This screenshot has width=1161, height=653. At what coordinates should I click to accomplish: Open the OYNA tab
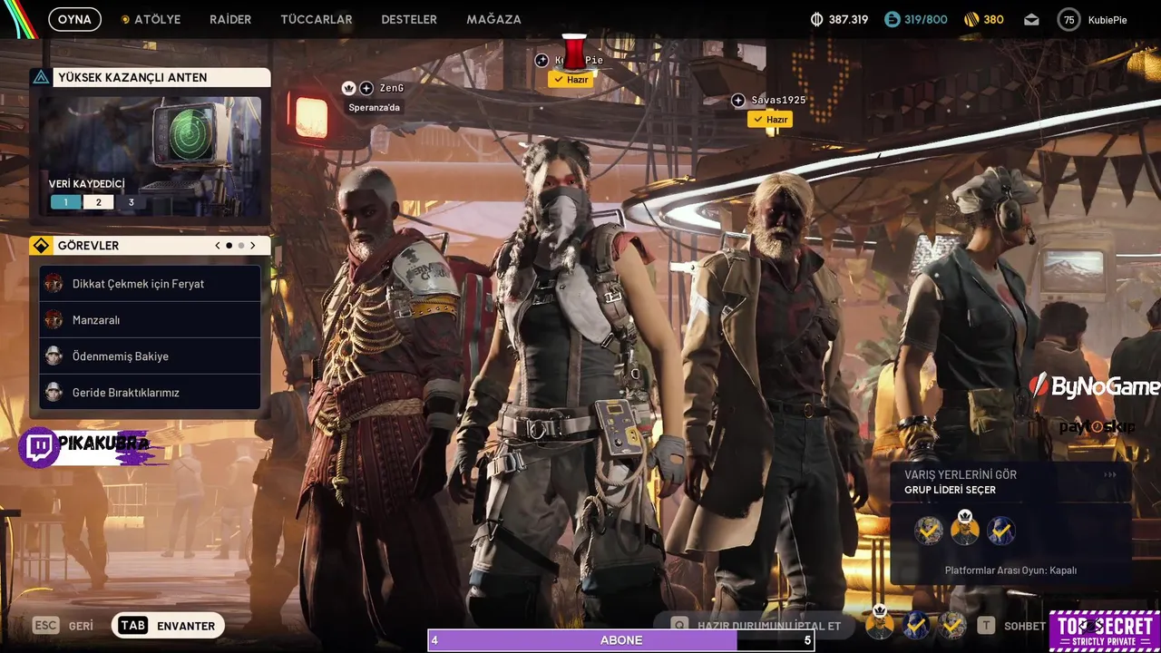[x=74, y=19]
